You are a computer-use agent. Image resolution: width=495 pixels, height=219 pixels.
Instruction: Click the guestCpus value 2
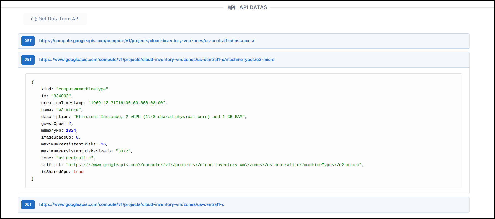click(x=70, y=123)
